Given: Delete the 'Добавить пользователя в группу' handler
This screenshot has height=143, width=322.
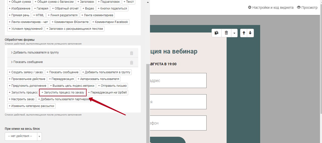Looking at the screenshot, I should tap(132, 53).
